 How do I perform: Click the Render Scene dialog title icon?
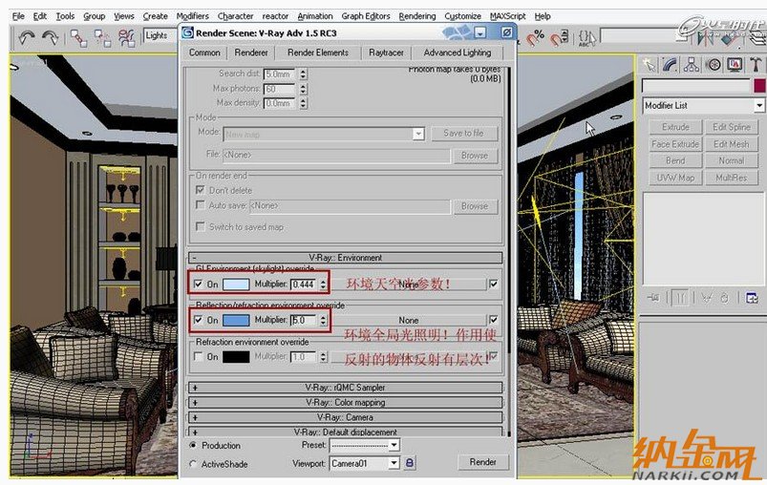187,32
